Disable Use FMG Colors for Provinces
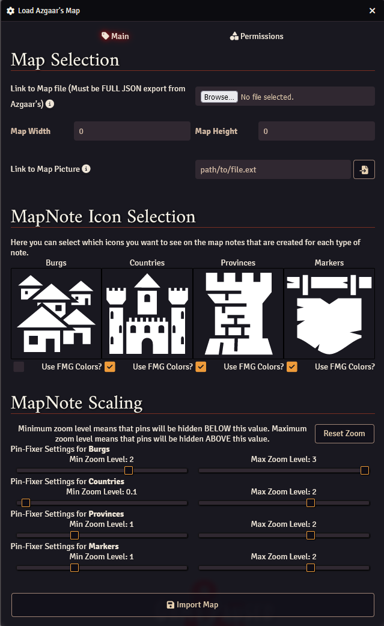Screen dimensions: 384x626 201,366
